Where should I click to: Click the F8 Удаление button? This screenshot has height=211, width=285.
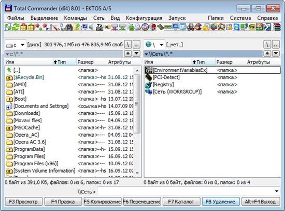click(x=220, y=202)
